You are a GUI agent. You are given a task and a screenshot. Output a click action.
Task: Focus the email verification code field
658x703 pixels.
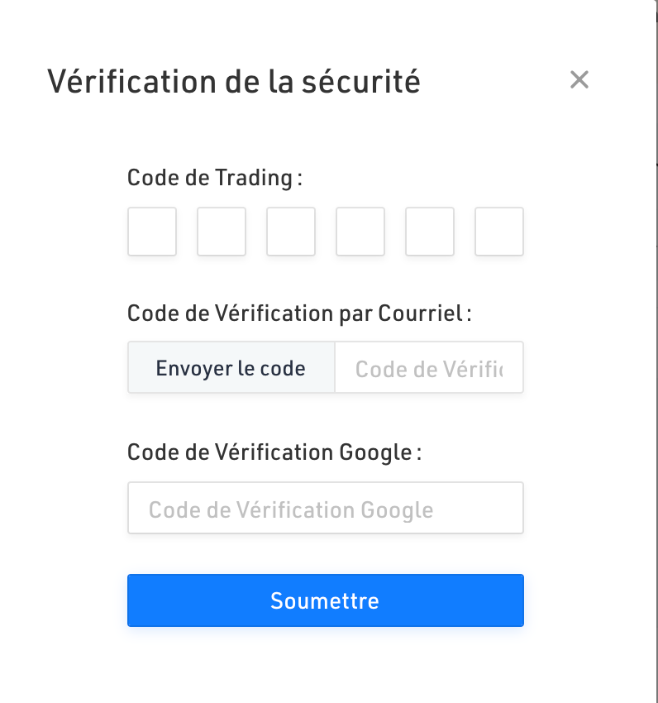[429, 367]
